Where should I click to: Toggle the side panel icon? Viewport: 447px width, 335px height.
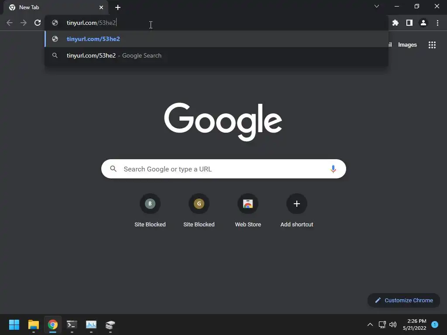coord(409,23)
